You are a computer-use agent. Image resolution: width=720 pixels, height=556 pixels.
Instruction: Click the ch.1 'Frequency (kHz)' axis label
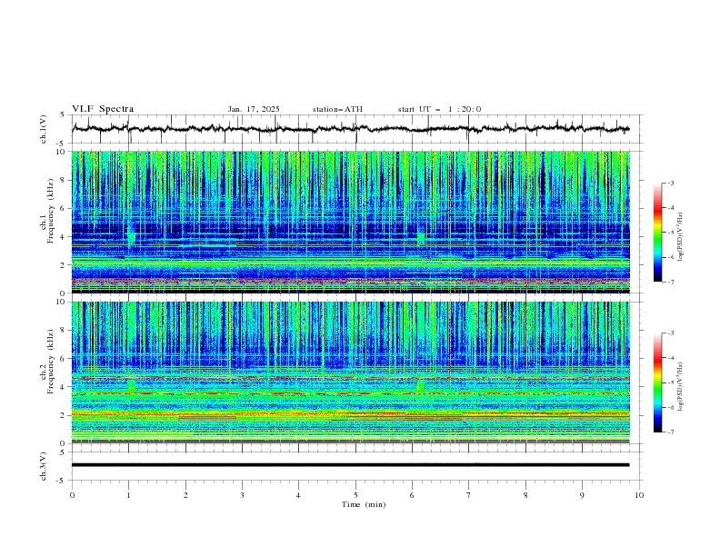[51, 209]
